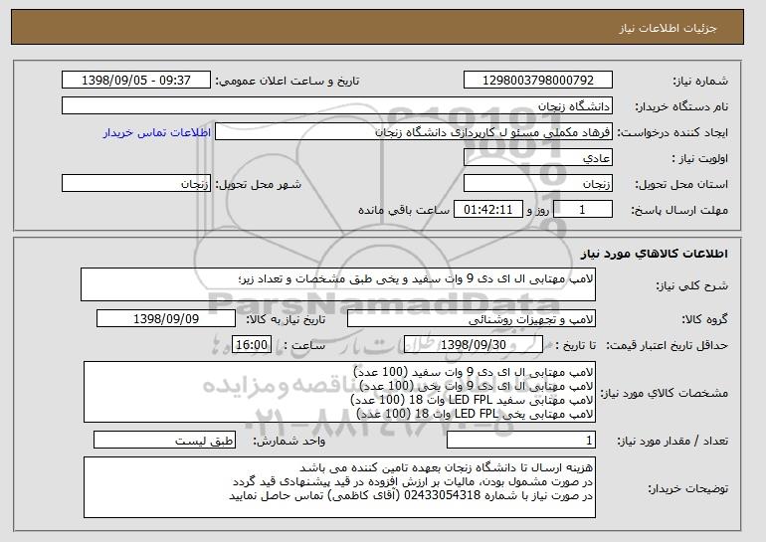Select the note هزینه ارسال تا دانشگاه زنجان

coord(446,467)
